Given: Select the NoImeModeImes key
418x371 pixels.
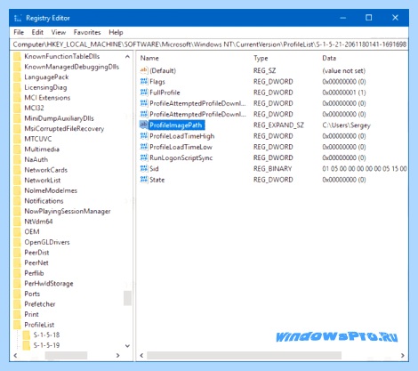Looking at the screenshot, I should pos(51,190).
